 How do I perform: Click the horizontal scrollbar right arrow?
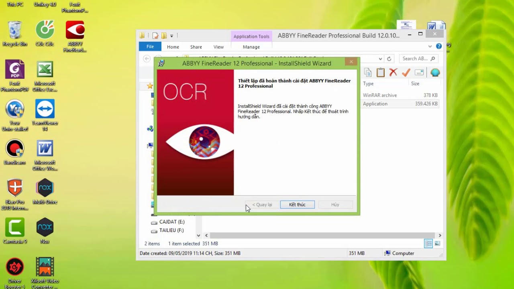coord(440,235)
